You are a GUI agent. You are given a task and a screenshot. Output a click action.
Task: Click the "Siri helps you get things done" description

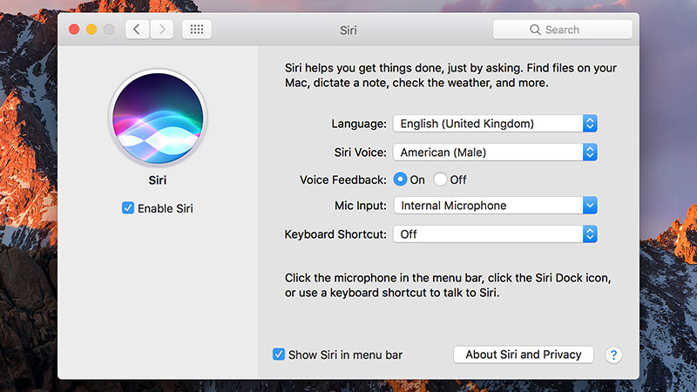point(450,76)
